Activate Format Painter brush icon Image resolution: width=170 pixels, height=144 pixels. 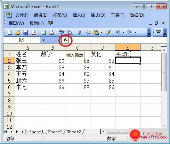pyautogui.click(x=108, y=32)
